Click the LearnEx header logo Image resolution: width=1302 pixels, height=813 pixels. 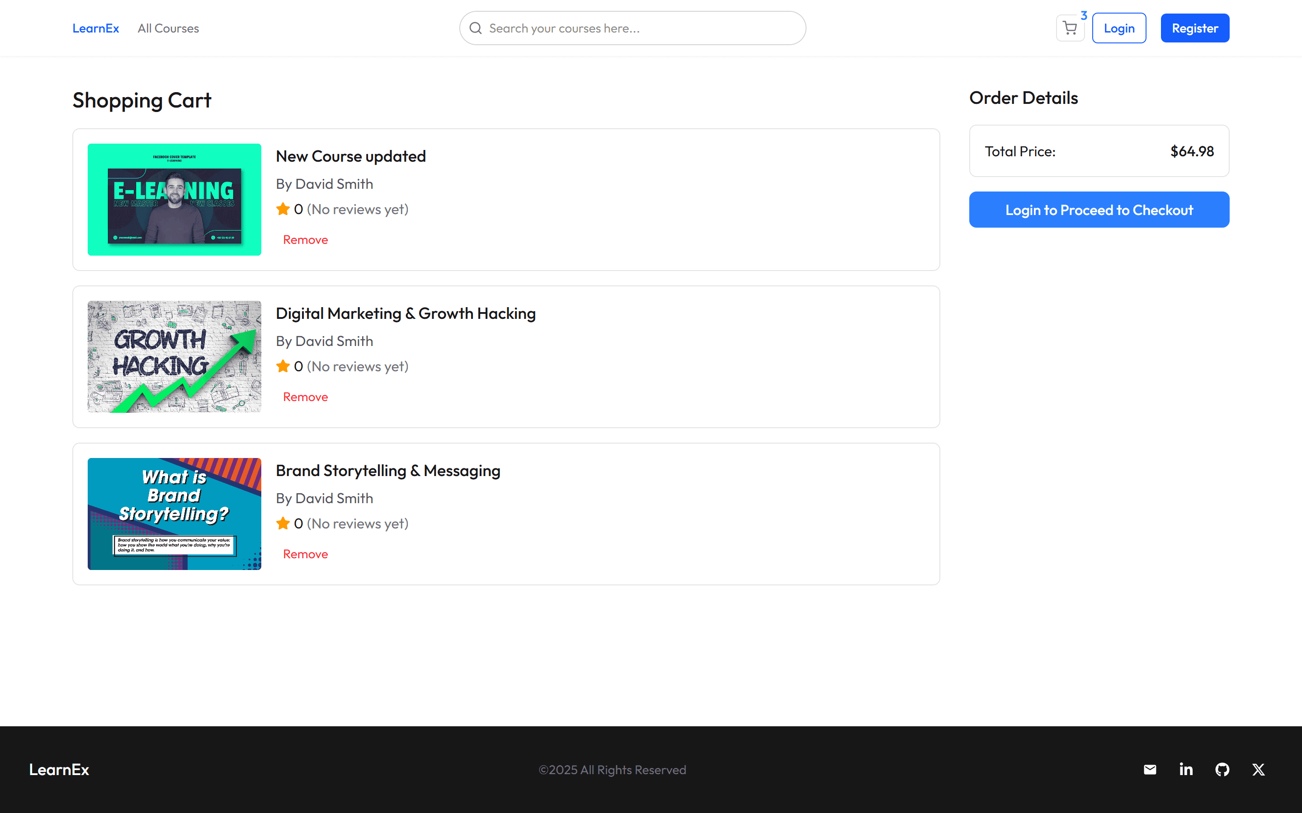[96, 28]
